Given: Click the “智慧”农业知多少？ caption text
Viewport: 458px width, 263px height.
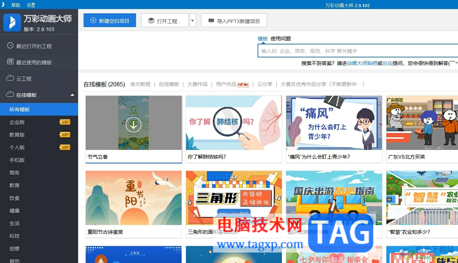Looking at the screenshot, I should point(409,232).
